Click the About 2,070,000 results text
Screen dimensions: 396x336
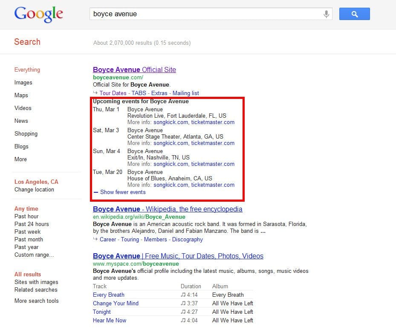142,43
